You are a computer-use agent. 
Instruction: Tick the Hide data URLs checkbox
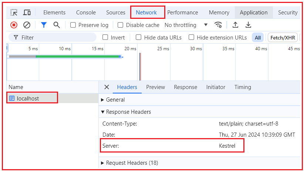point(139,37)
